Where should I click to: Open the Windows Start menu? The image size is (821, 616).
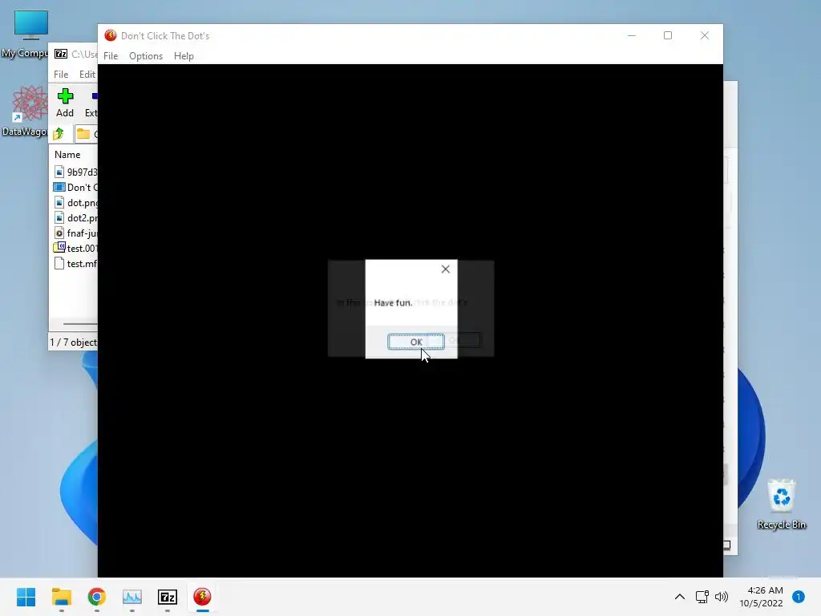26,597
